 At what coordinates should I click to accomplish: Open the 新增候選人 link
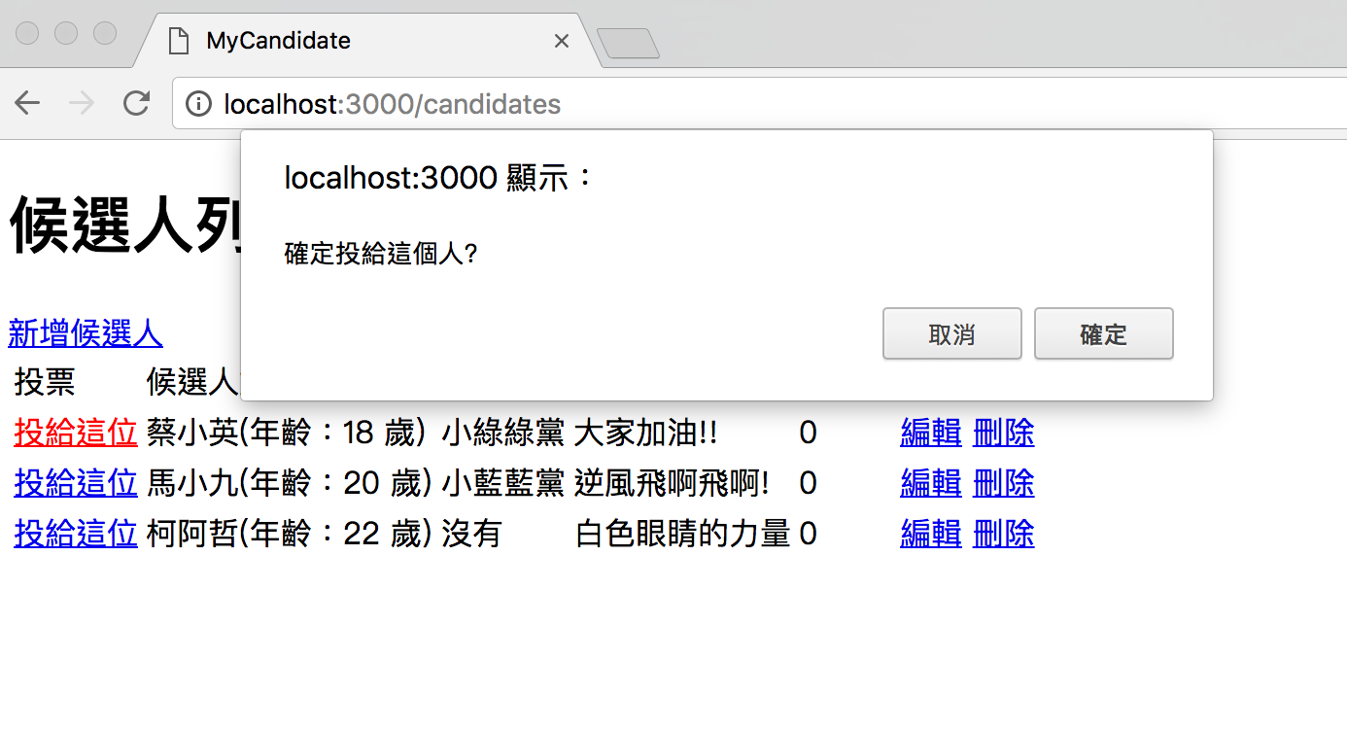tap(86, 333)
